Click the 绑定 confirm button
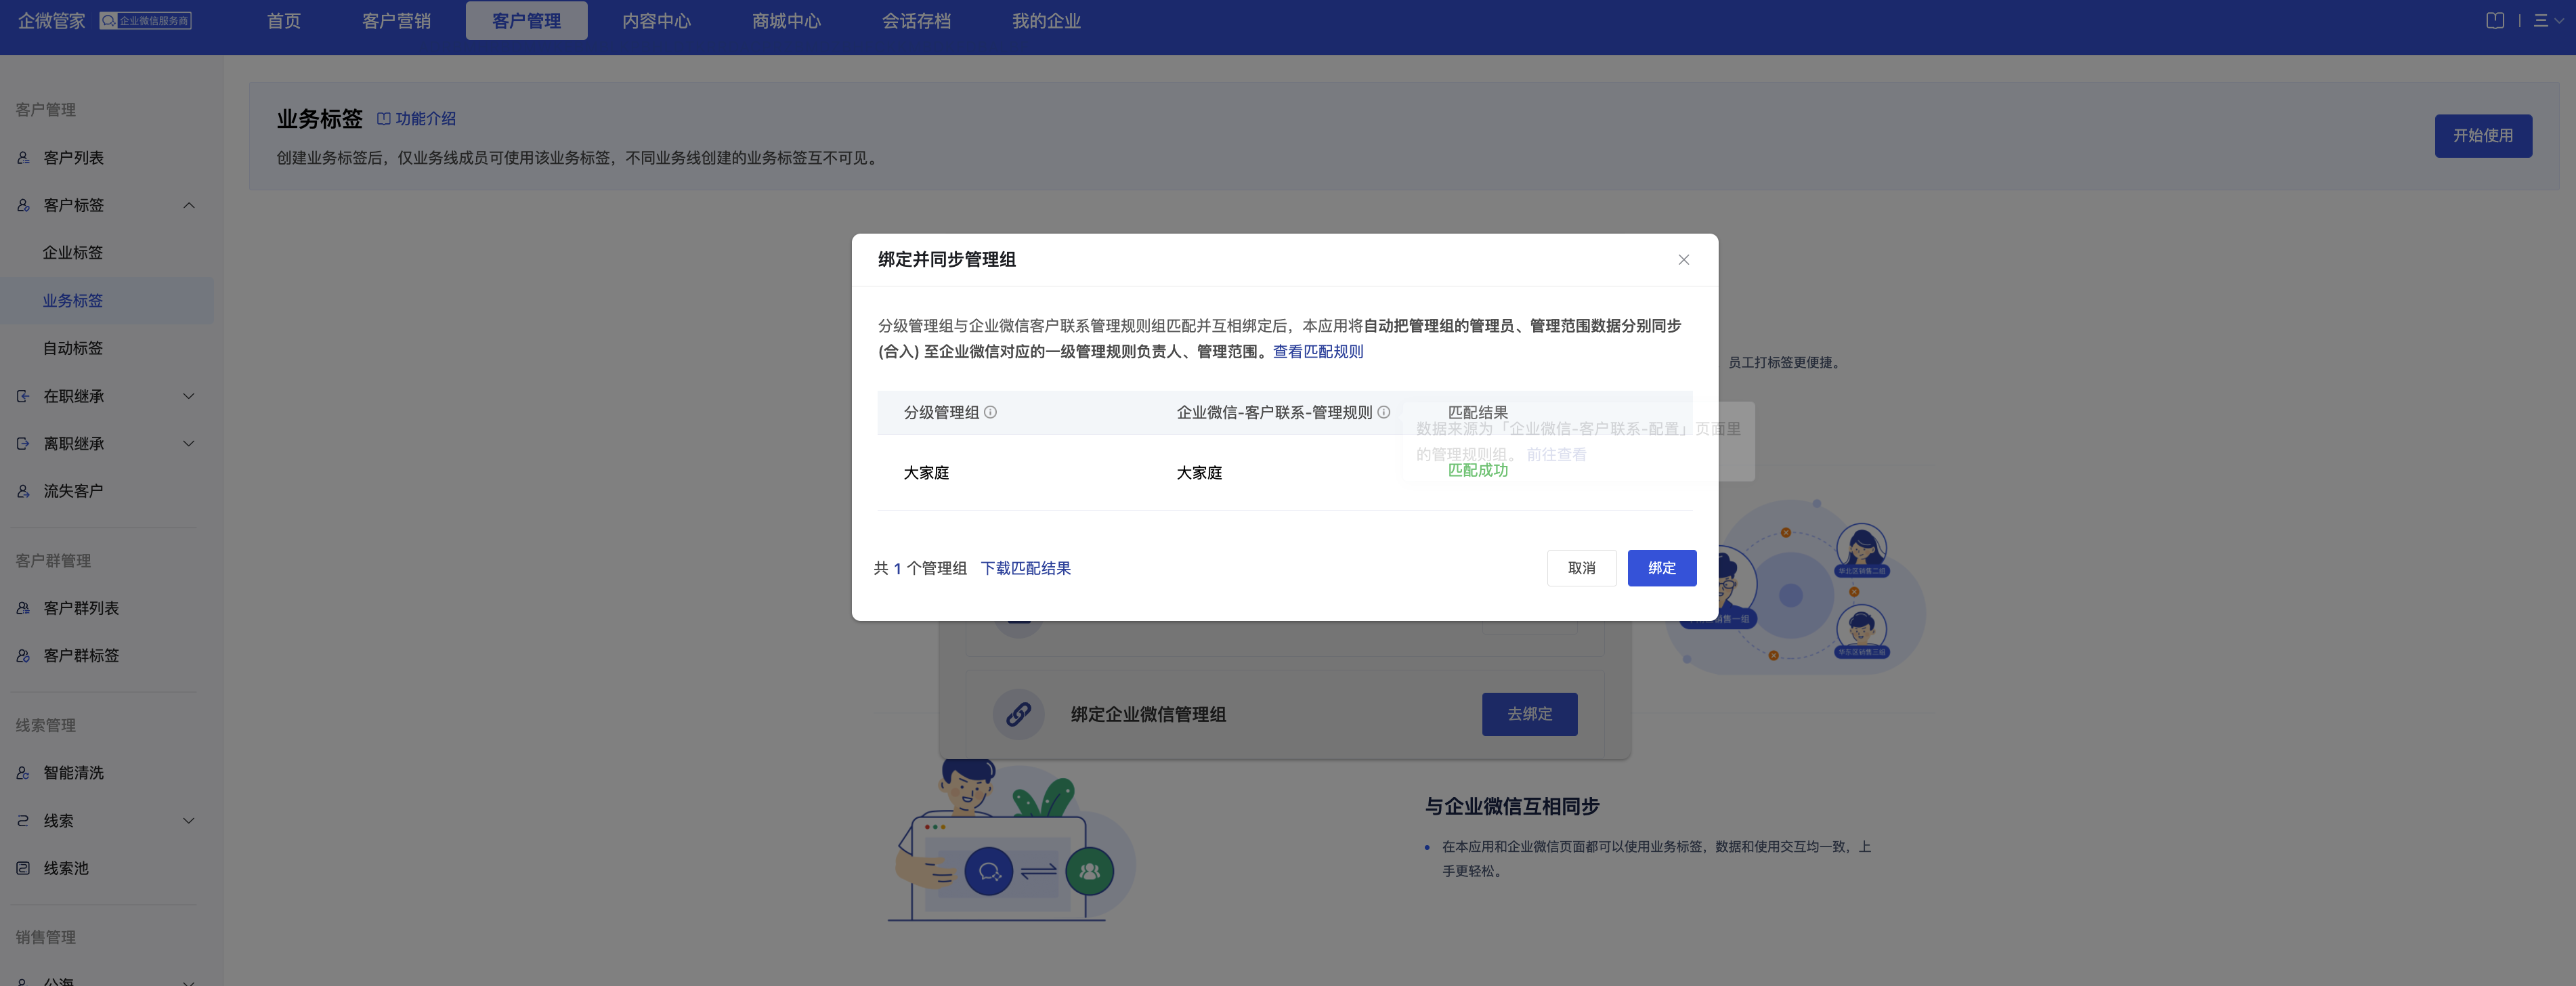This screenshot has width=2576, height=986. coord(1661,568)
